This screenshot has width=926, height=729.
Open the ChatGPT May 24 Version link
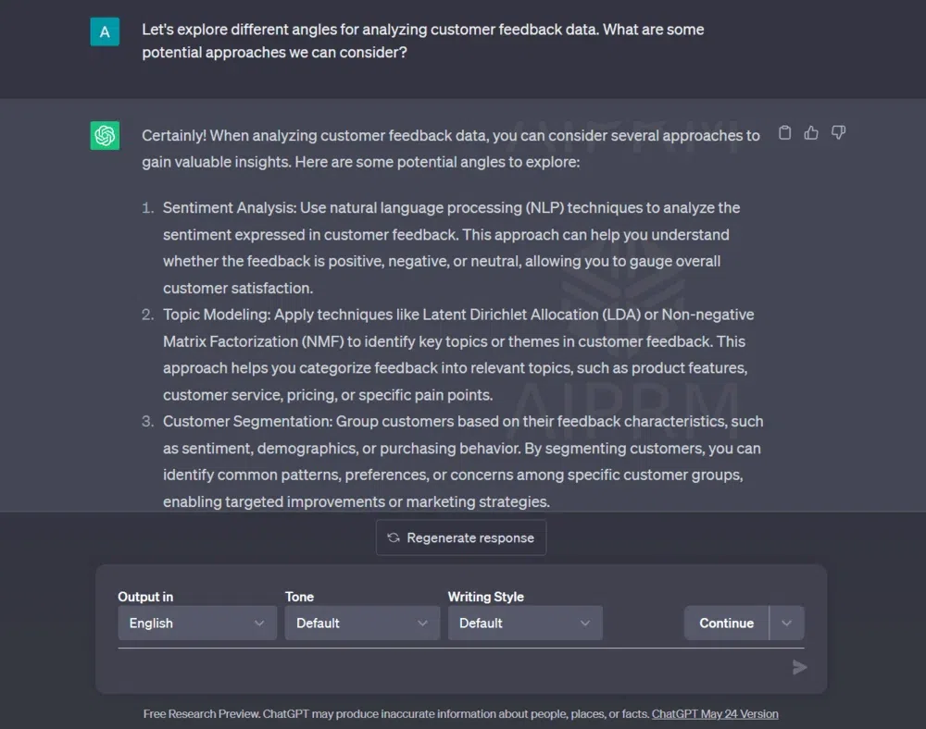(715, 713)
